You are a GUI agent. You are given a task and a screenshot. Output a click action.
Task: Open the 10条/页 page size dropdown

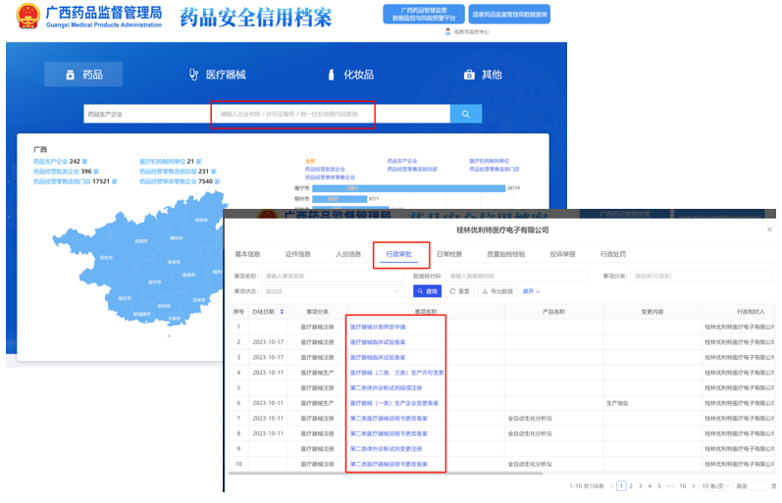coord(715,485)
